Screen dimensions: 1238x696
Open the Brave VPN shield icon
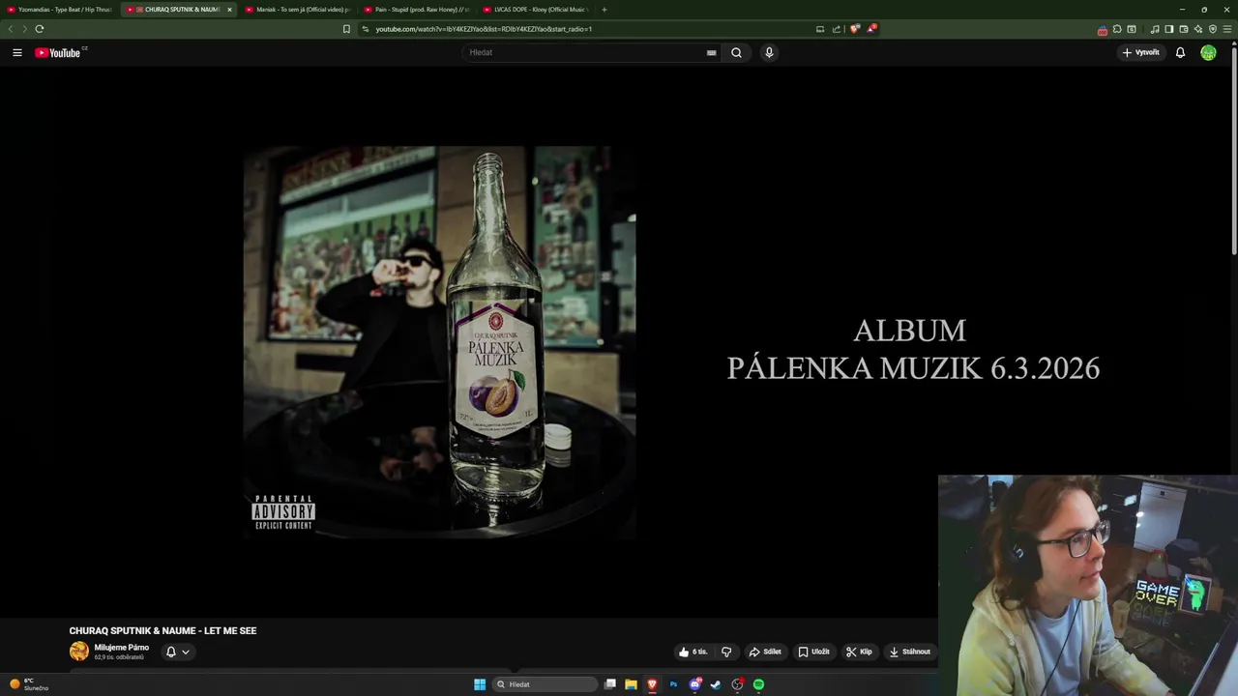1213,29
